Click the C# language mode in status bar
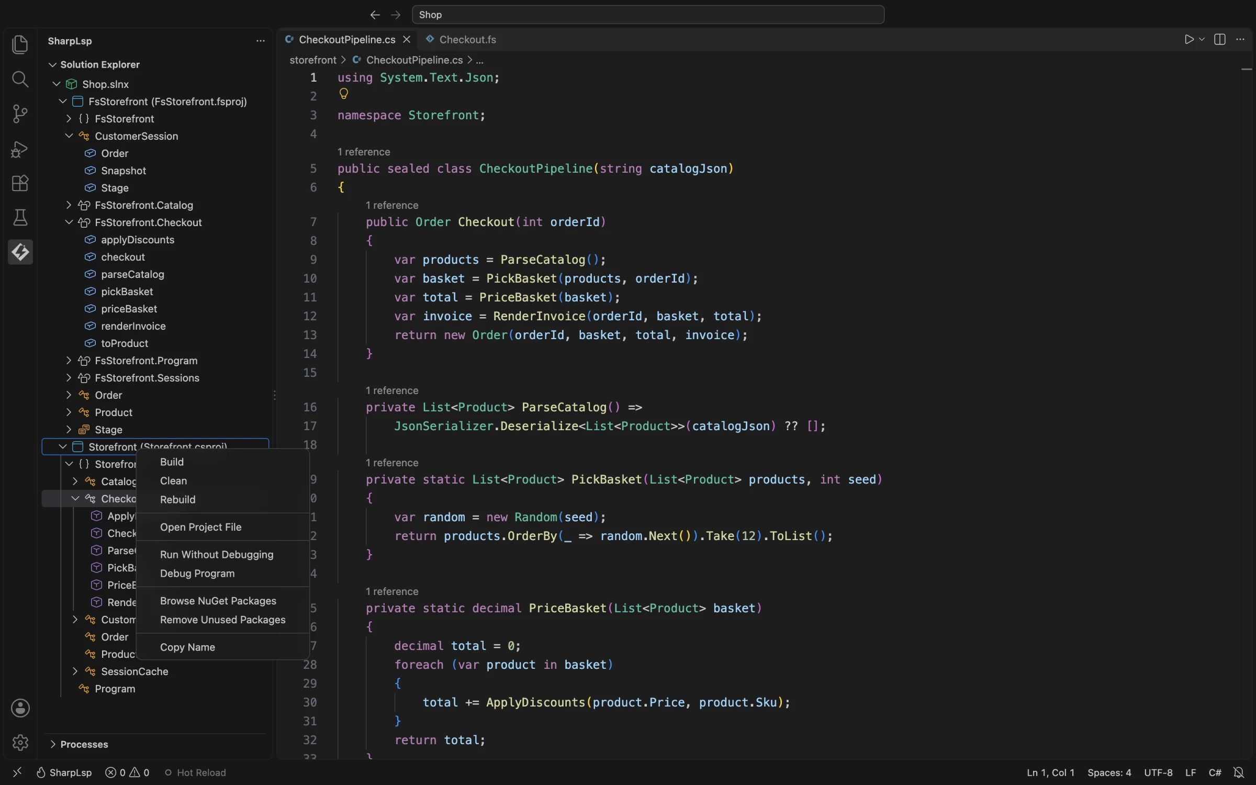Screen dimensions: 1256x785 (1215, 772)
